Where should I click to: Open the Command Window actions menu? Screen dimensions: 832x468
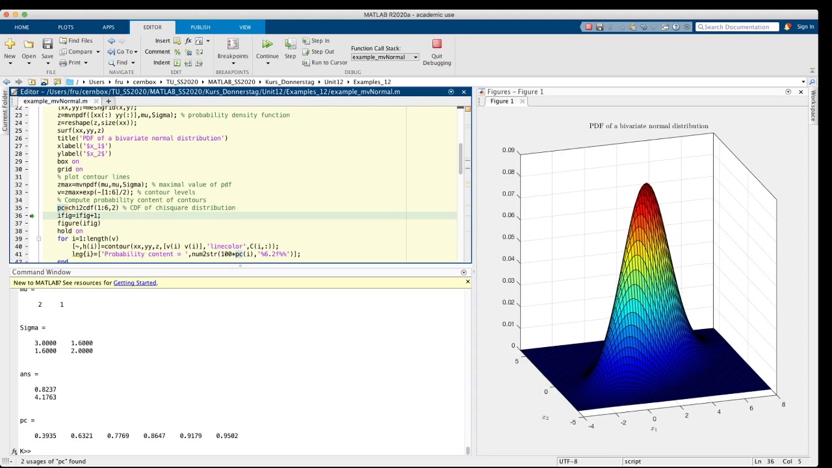click(463, 272)
